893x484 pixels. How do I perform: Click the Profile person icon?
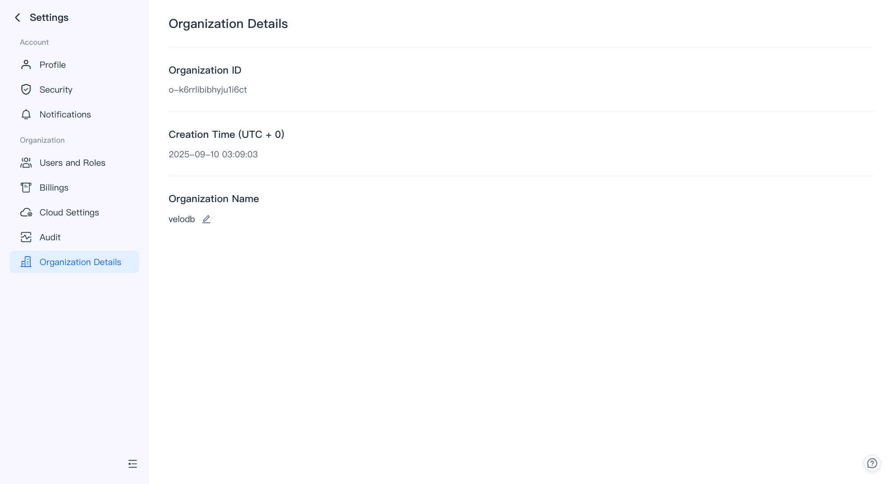(26, 65)
